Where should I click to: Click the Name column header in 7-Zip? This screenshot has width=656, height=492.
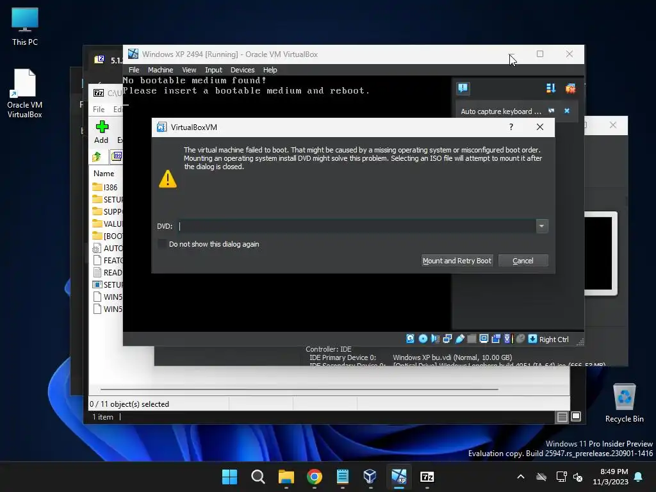[x=104, y=173]
